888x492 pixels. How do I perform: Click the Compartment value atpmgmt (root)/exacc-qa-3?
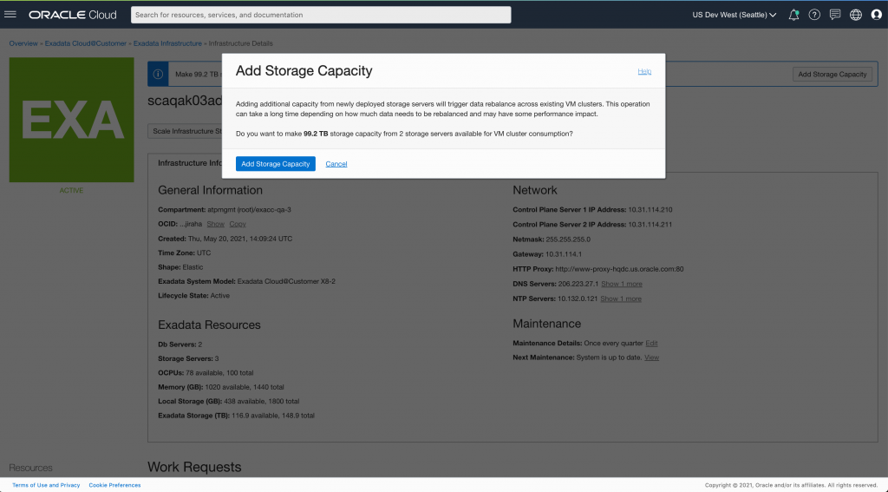[249, 210]
